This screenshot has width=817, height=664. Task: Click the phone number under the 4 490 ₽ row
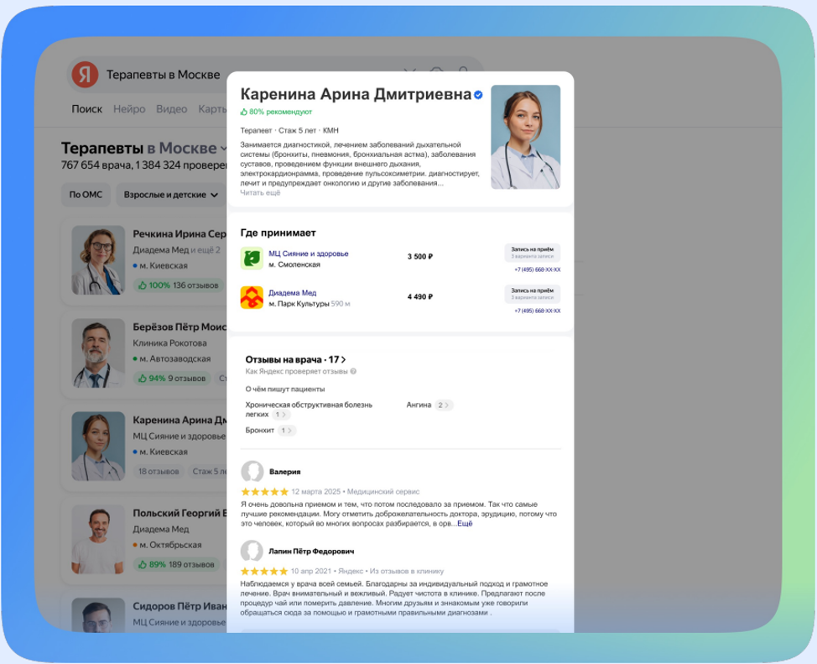[x=537, y=311]
